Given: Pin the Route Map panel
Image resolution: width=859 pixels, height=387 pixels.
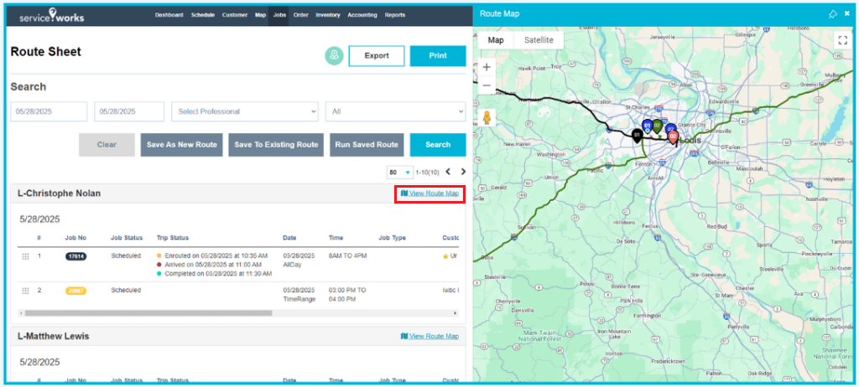Looking at the screenshot, I should coord(832,14).
